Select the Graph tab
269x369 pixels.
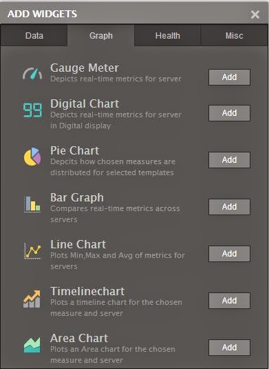101,36
